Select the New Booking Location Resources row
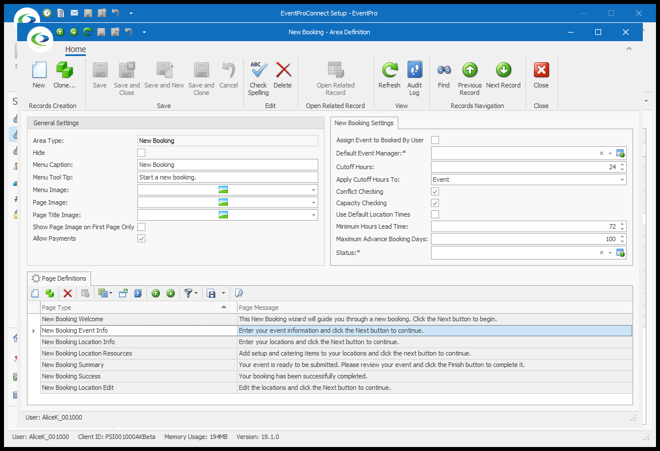The image size is (660, 451). [x=337, y=353]
